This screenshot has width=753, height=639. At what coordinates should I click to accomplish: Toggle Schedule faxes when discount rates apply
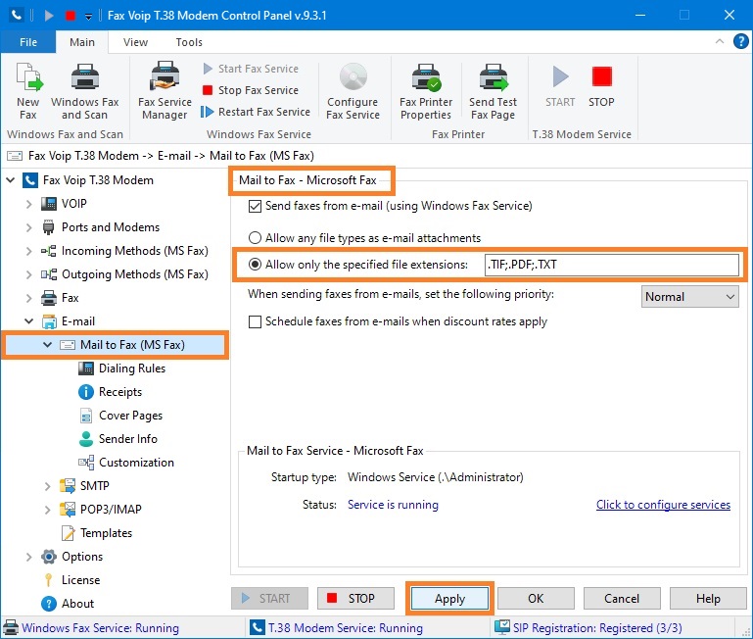(255, 321)
